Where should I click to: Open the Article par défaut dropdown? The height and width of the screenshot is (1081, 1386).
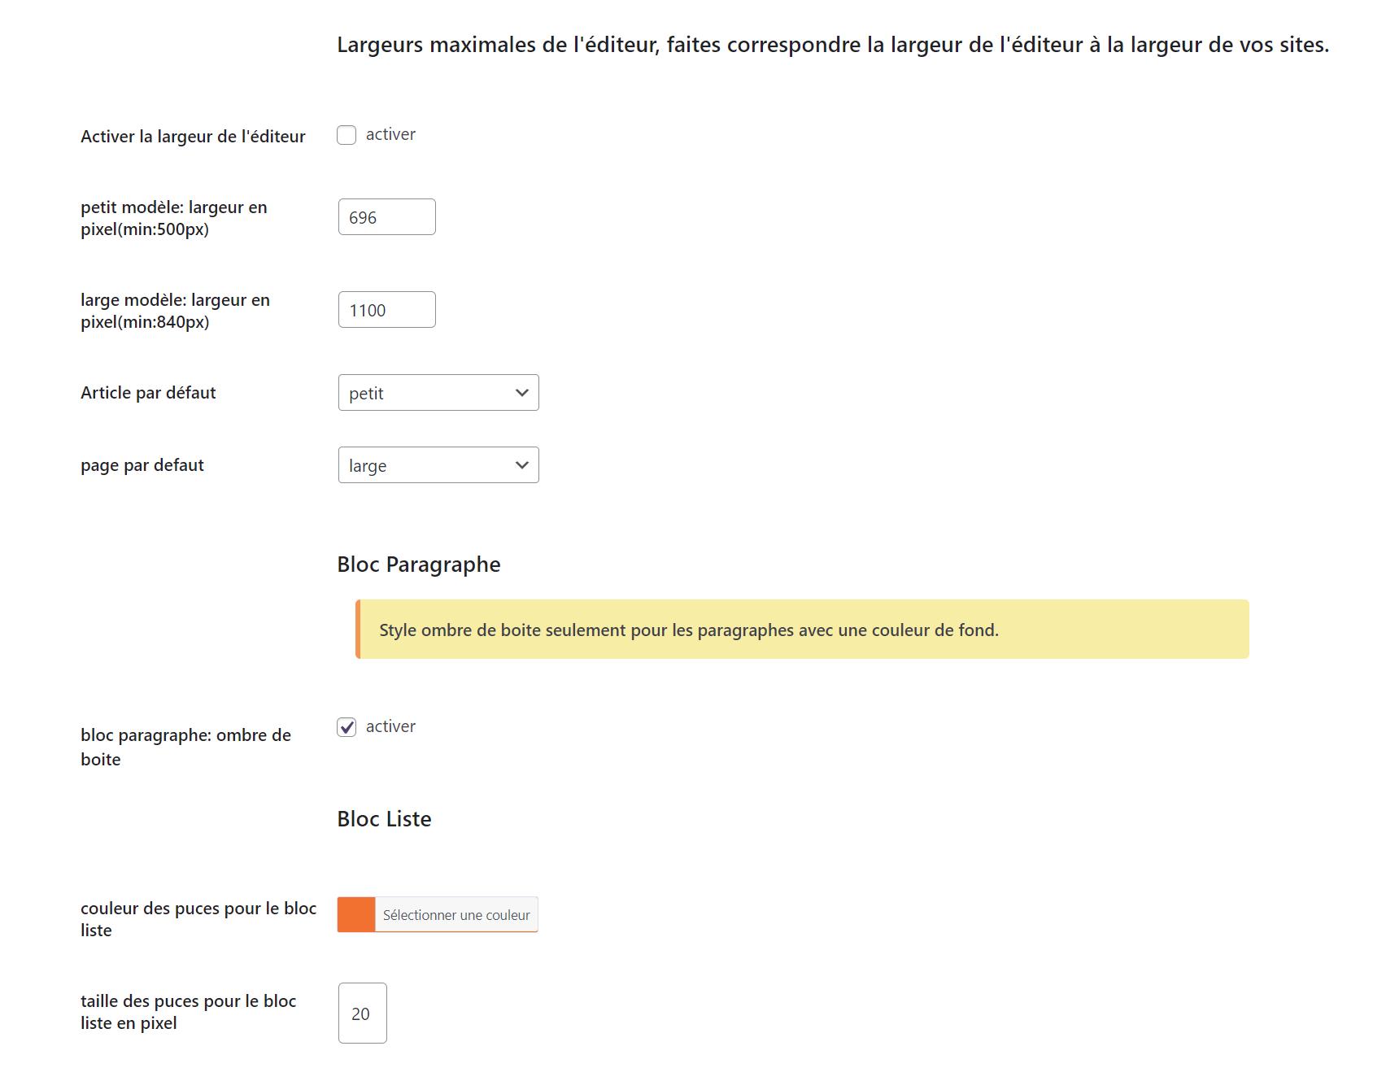click(438, 393)
